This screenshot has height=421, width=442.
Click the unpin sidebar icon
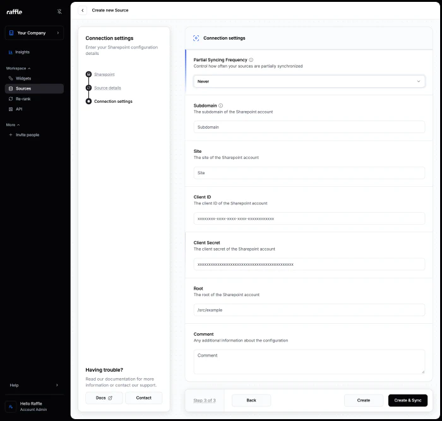[x=59, y=11]
